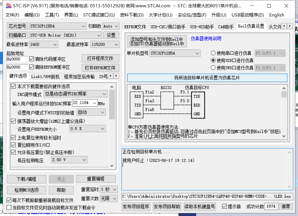Open the 文件(F) menu
This screenshot has height=216, width=298.
coord(12,15)
